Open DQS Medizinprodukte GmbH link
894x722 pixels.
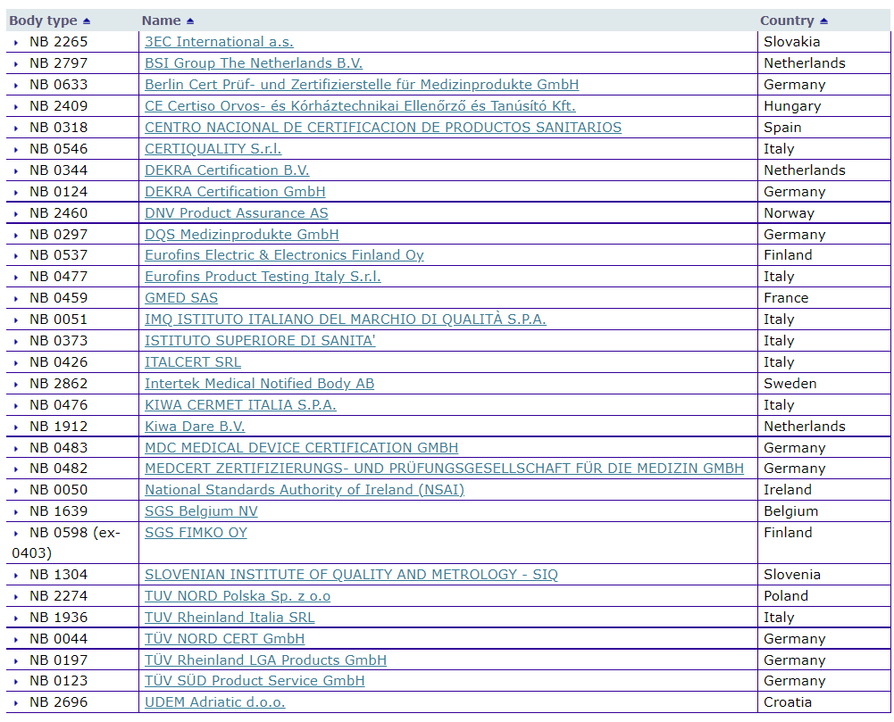coord(242,234)
